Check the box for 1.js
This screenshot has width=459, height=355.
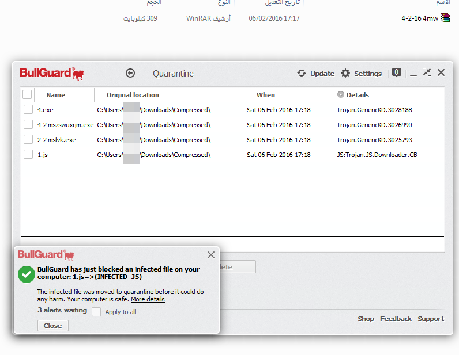28,154
